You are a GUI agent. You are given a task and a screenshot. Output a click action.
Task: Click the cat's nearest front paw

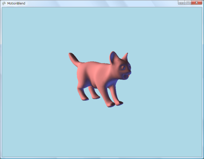111,105
